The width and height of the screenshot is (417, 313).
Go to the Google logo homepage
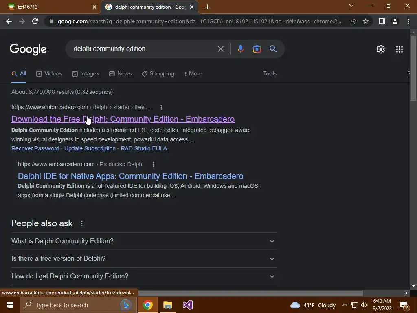(28, 49)
